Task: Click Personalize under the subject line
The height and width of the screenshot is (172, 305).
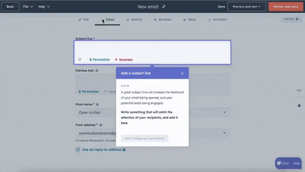Action: tap(100, 60)
